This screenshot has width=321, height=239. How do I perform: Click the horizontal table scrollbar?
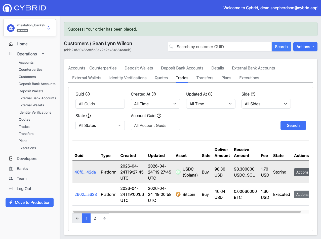187,212
